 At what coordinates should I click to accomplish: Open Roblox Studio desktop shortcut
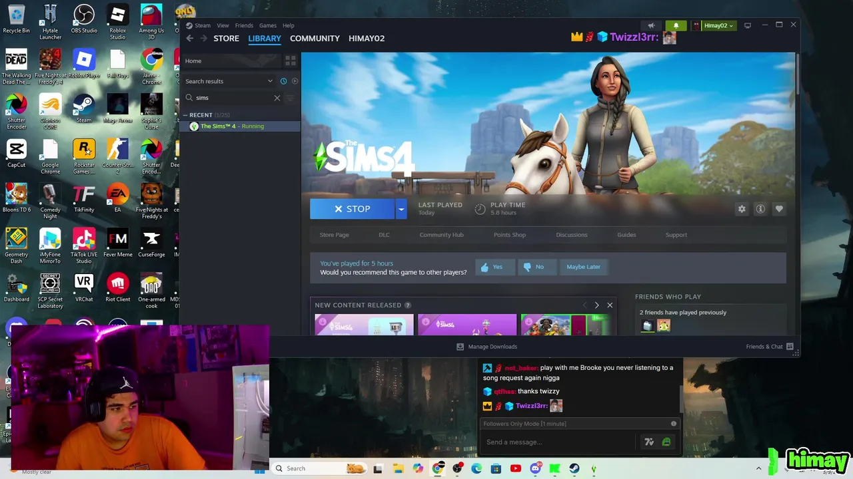tap(118, 22)
